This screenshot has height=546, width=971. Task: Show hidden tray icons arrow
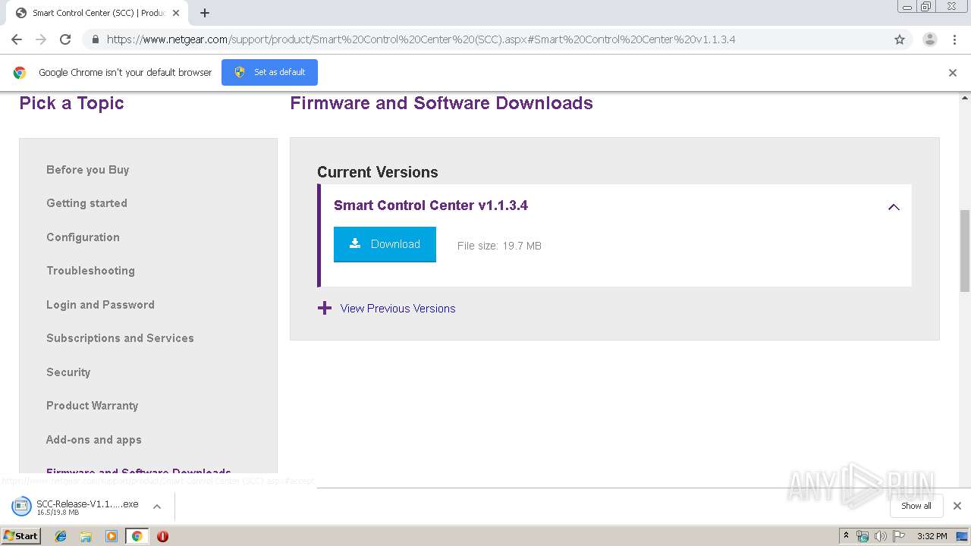click(846, 536)
